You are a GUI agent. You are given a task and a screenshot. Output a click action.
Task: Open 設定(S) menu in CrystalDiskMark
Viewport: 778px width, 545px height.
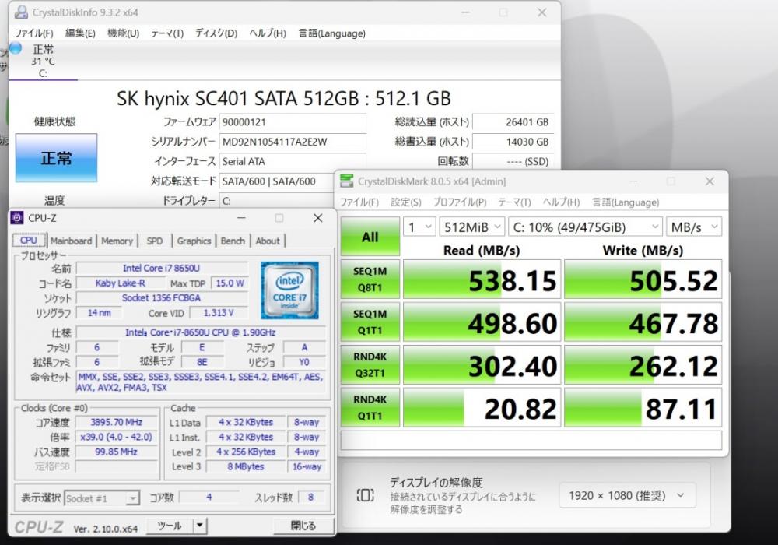pyautogui.click(x=406, y=202)
